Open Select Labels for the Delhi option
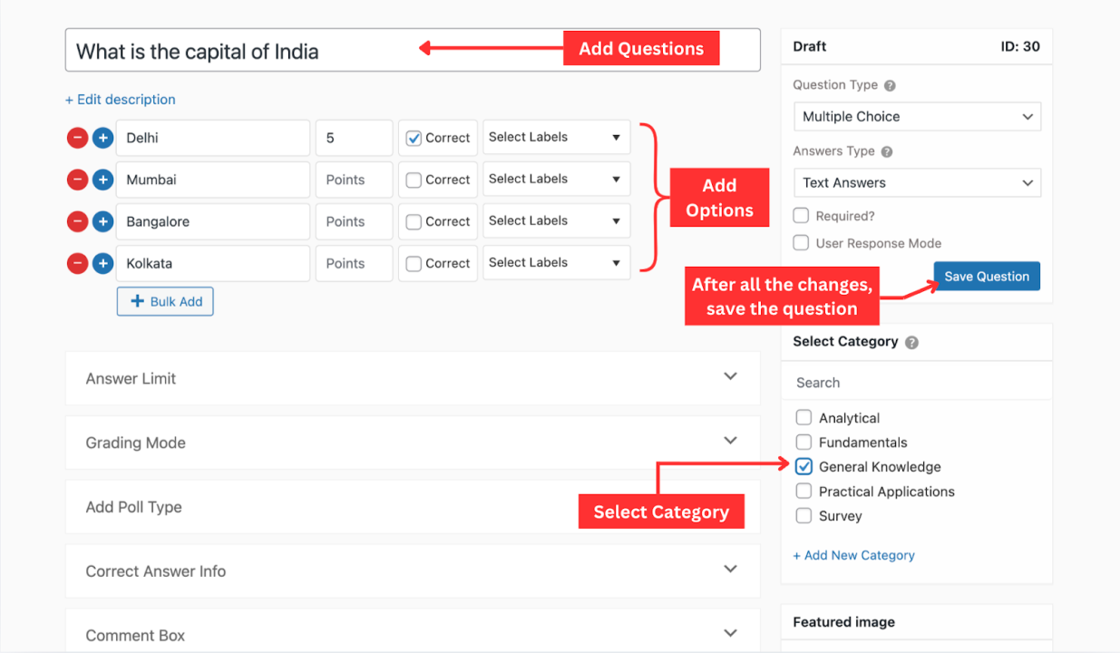Image resolution: width=1120 pixels, height=653 pixels. [x=556, y=136]
